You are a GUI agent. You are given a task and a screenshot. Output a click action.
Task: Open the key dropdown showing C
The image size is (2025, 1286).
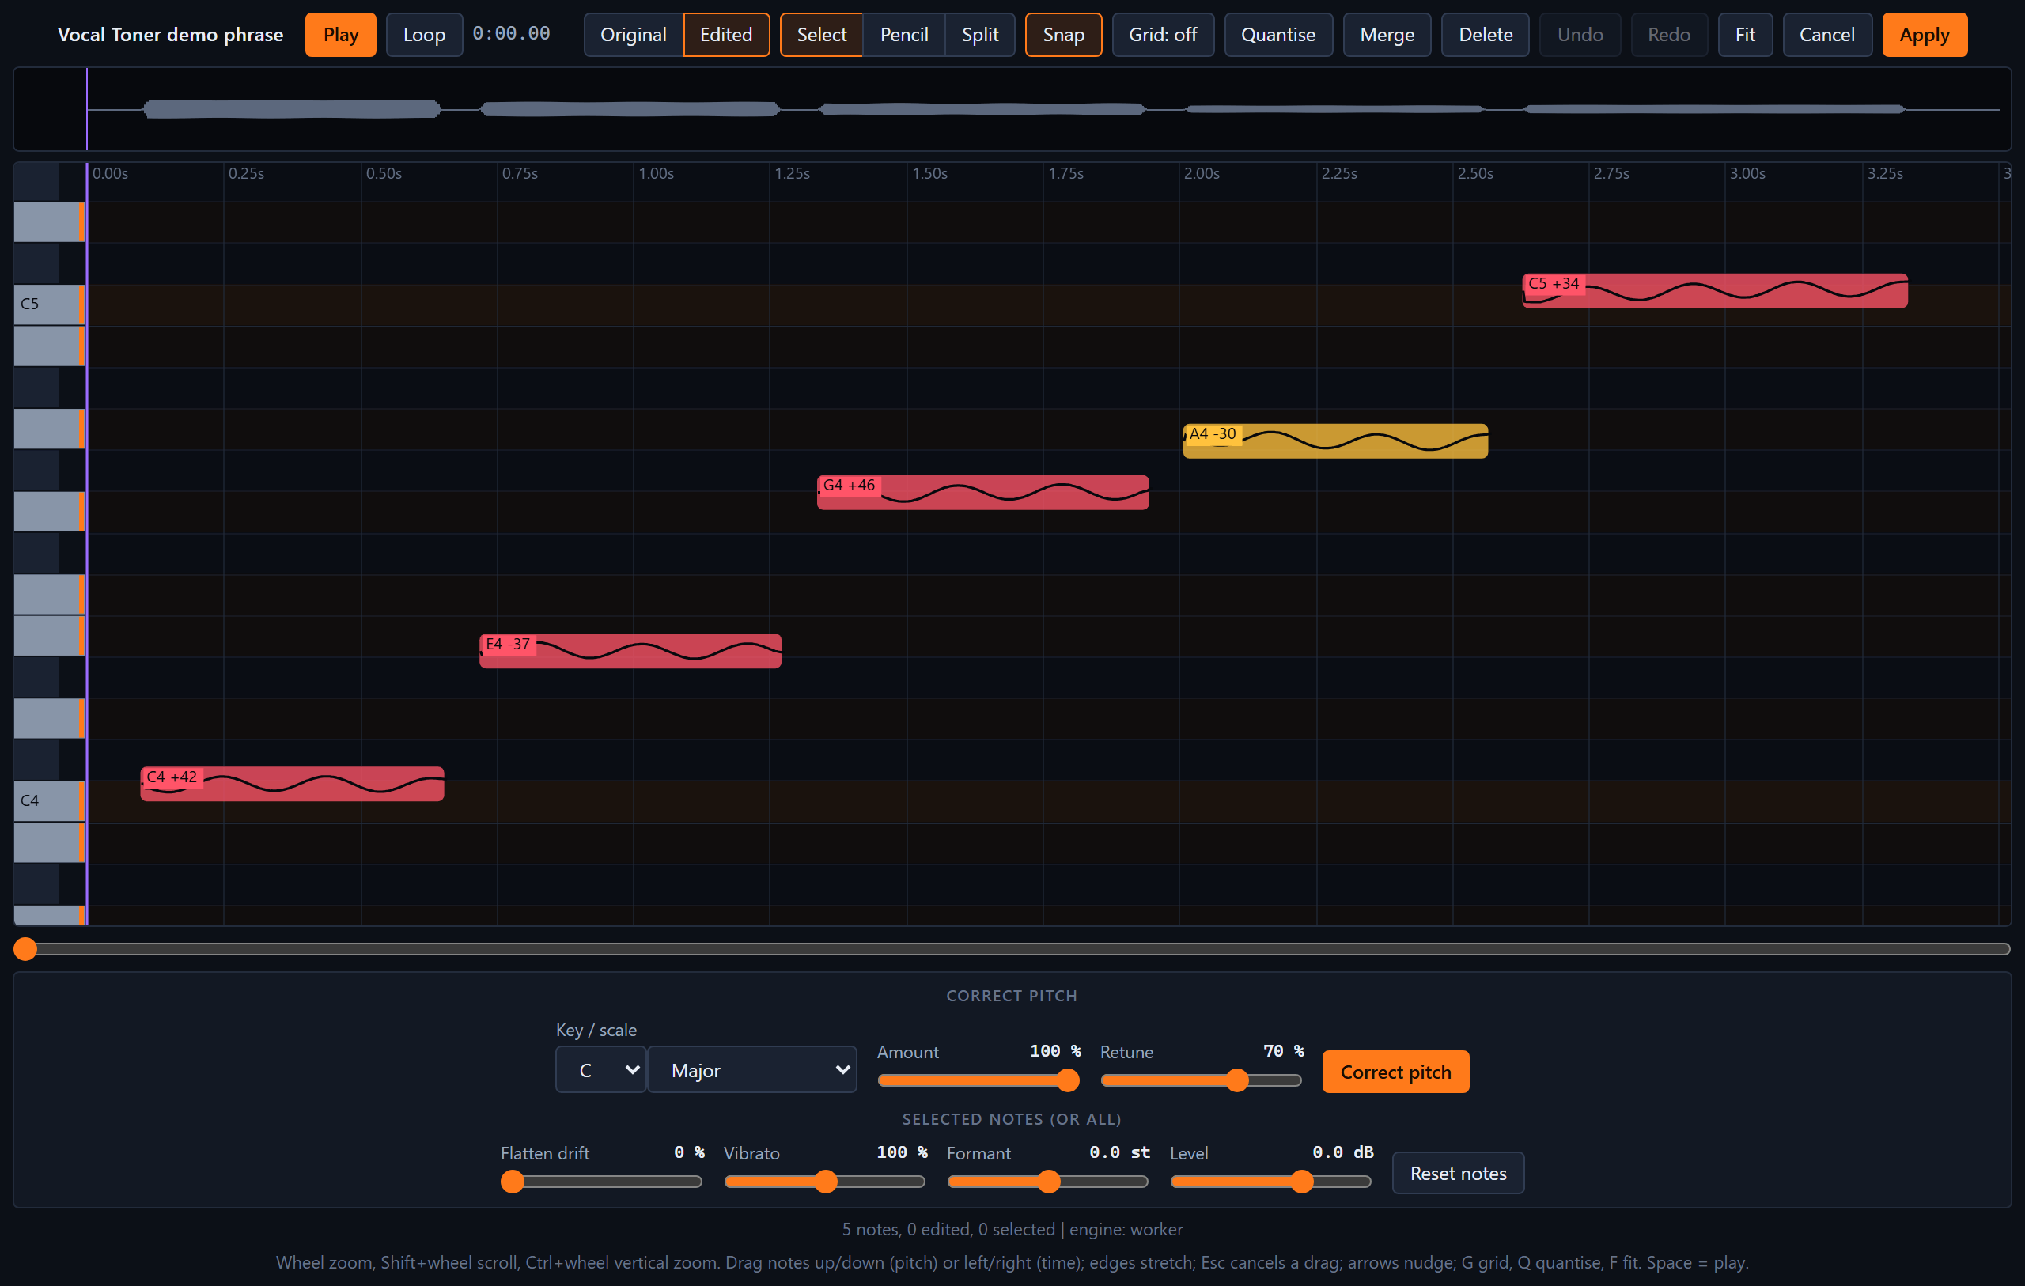(x=600, y=1070)
